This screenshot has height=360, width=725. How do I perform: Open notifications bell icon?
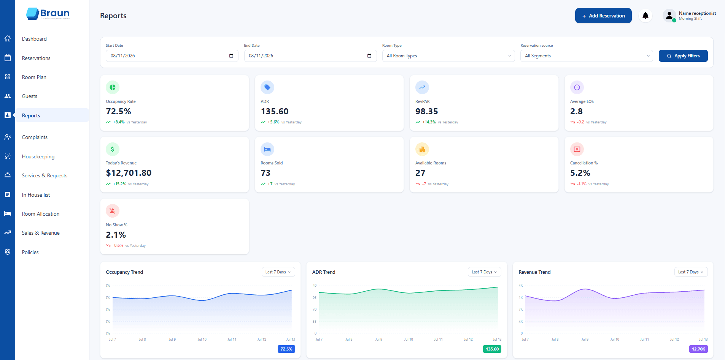click(x=646, y=16)
